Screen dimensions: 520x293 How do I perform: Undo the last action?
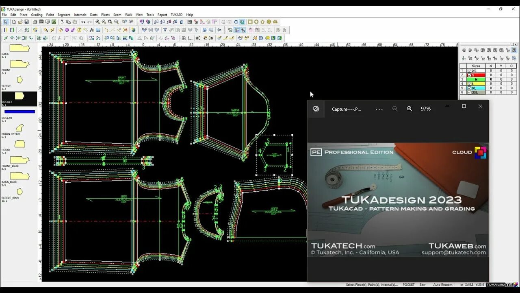83,22
